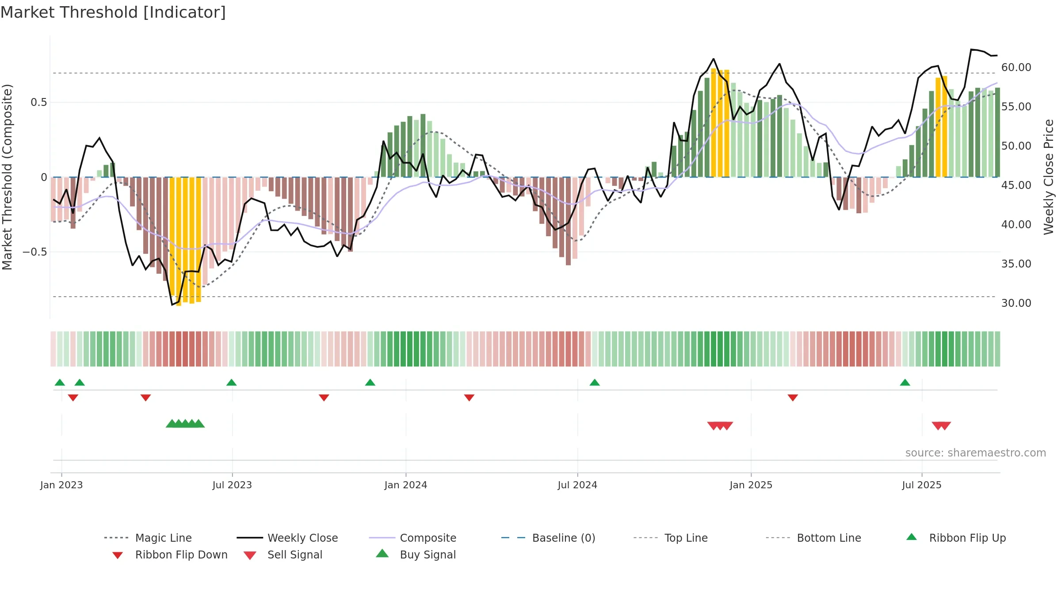Image resolution: width=1061 pixels, height=596 pixels.
Task: Click the red flip-down triangle in Oct 2023
Action: pyautogui.click(x=324, y=398)
